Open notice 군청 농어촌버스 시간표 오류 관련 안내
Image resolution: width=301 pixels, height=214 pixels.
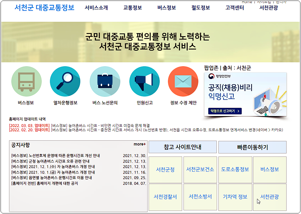coord(50,161)
